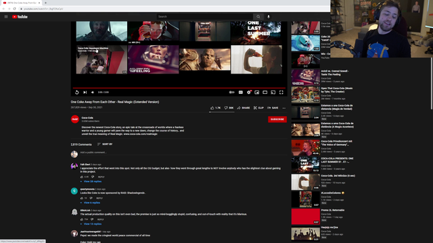The image size is (433, 243).
Task: Like the video with thumbs up
Action: [x=215, y=108]
